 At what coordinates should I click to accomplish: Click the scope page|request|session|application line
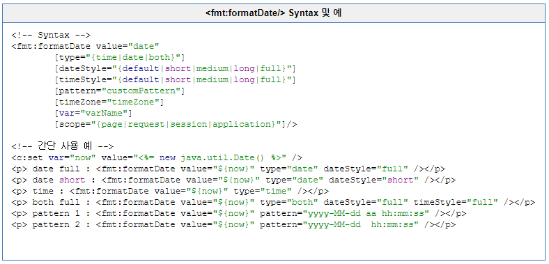tap(176, 125)
